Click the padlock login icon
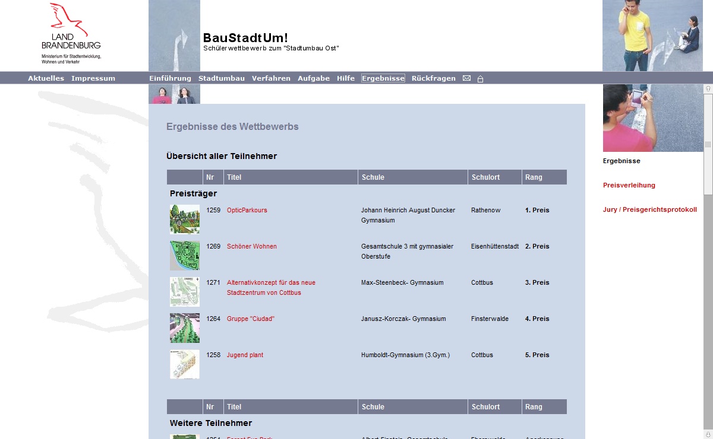Screen dimensions: 713x439 pyautogui.click(x=480, y=79)
